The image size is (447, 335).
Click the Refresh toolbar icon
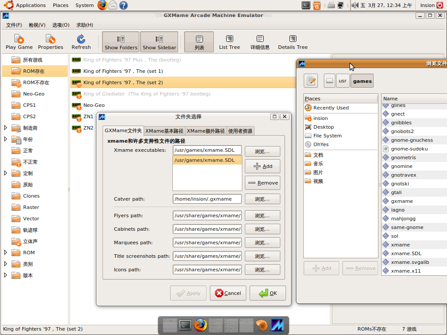pos(81,42)
